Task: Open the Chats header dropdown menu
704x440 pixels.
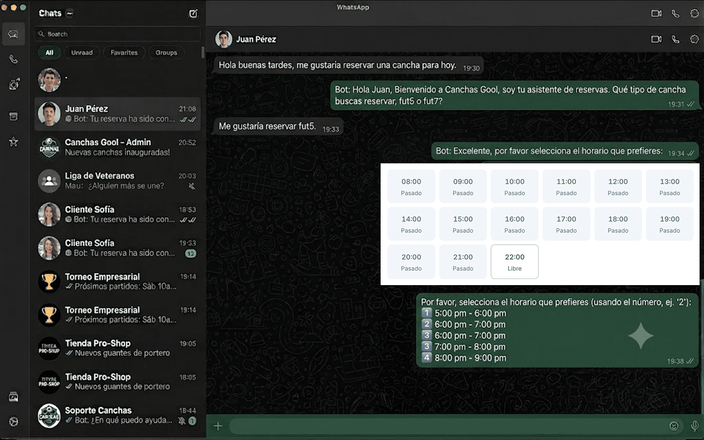Action: tap(70, 13)
